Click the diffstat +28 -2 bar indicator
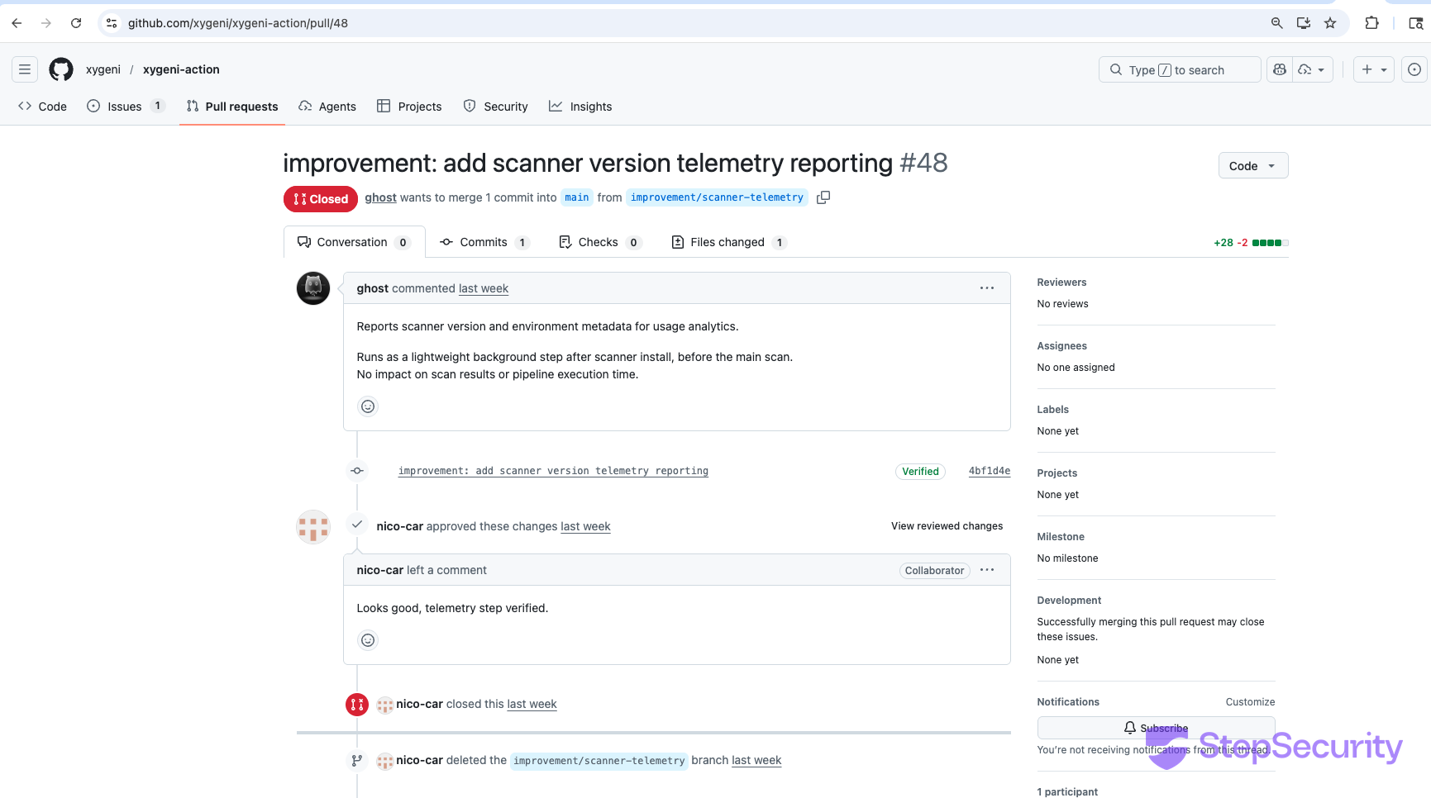This screenshot has width=1431, height=798. 1251,243
